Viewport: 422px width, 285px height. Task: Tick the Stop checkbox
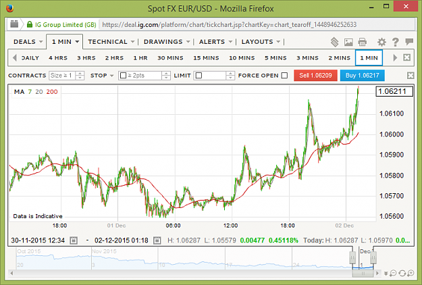123,76
